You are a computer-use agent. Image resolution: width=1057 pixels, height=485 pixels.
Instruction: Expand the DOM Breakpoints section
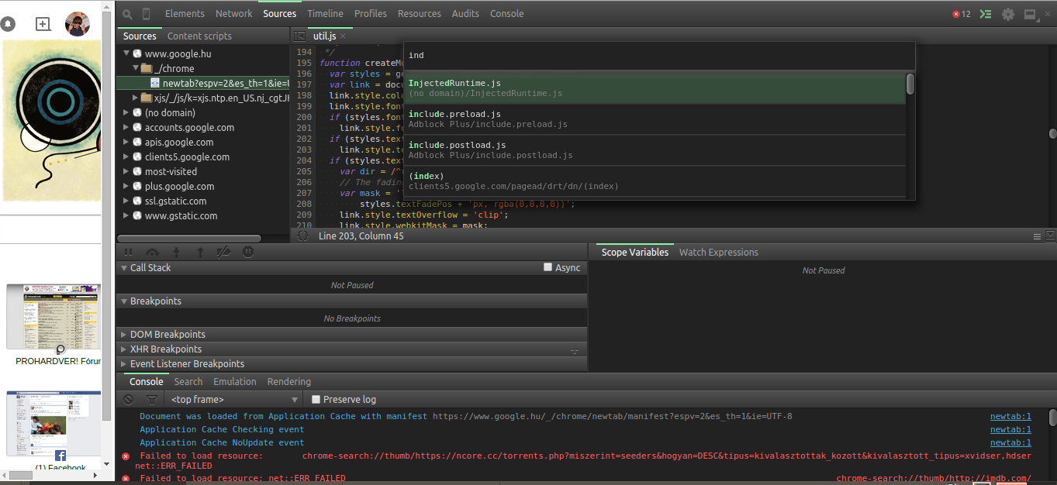pos(168,335)
